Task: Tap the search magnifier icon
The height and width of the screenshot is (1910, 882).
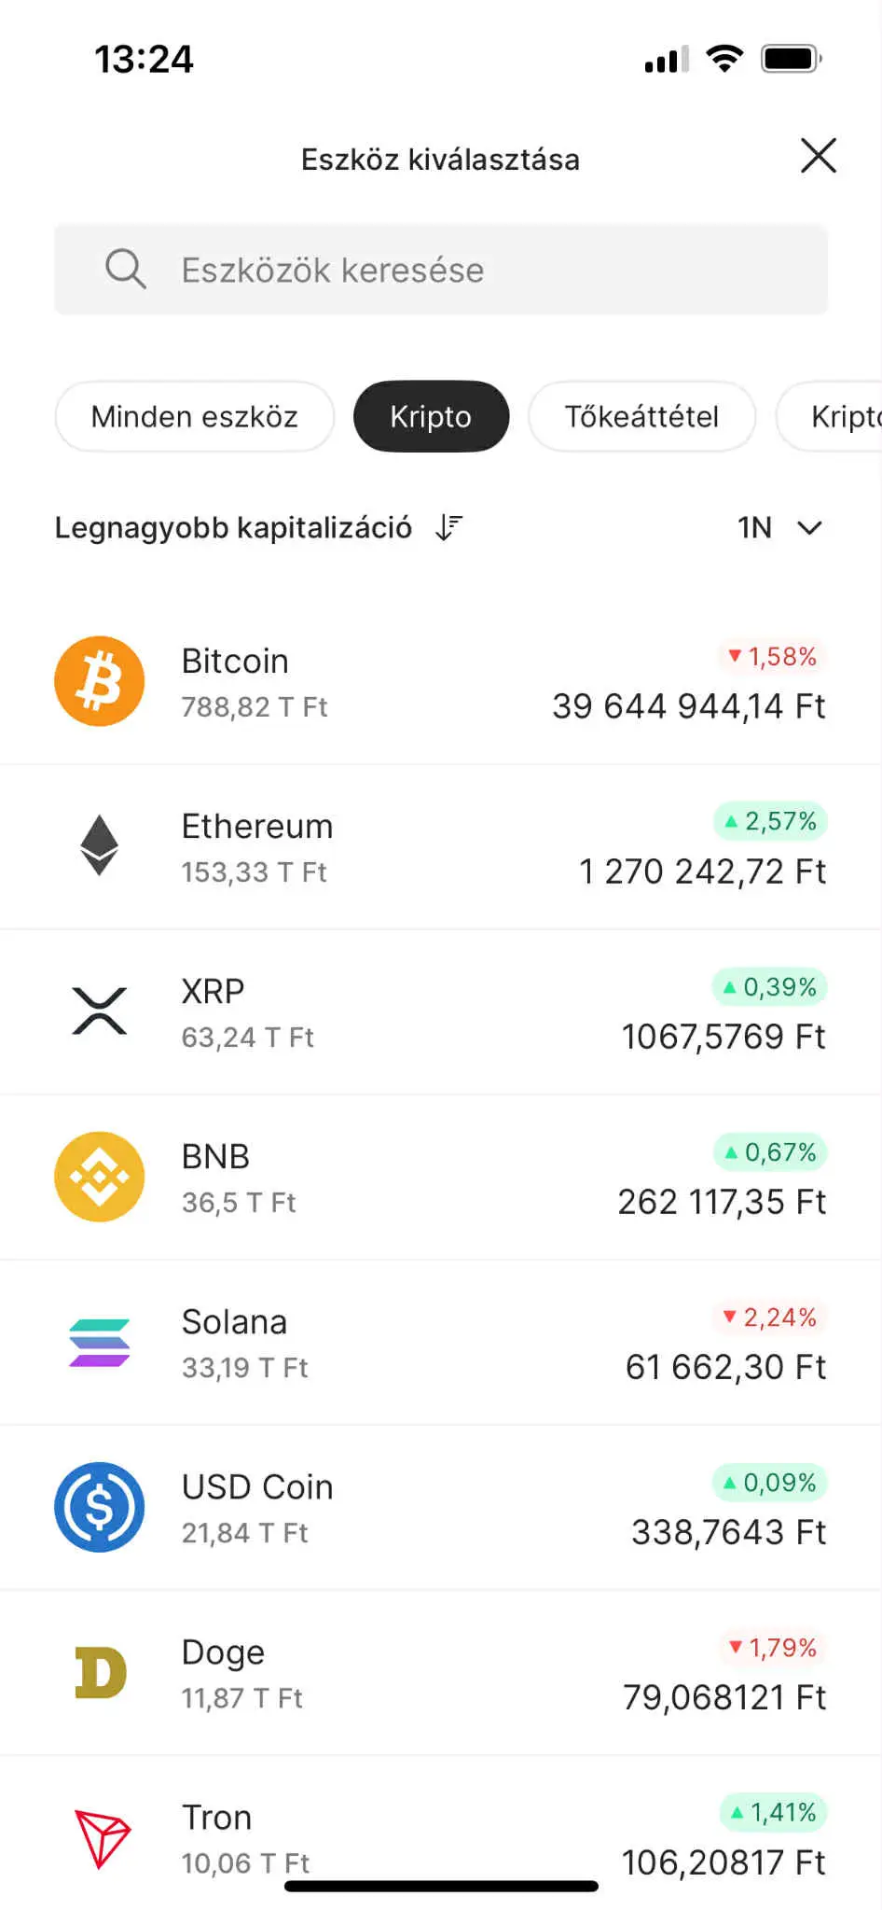Action: click(x=125, y=270)
